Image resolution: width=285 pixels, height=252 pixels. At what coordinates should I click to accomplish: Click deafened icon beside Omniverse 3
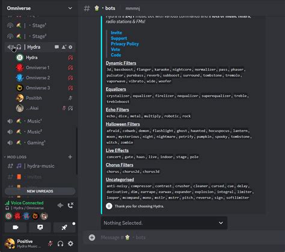click(x=70, y=88)
